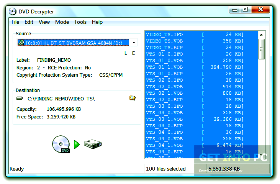The image size is (280, 184).
Task: Select the VTS_02_1.VOB file row
Action: pos(201,93)
